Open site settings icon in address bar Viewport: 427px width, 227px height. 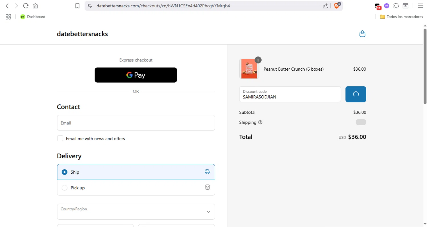[x=90, y=6]
